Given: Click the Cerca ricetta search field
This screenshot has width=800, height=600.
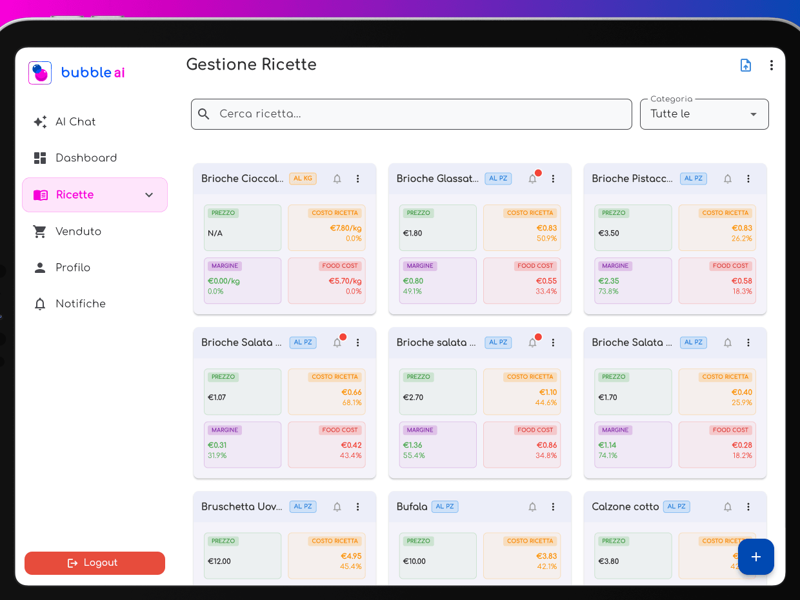Looking at the screenshot, I should coord(419,114).
